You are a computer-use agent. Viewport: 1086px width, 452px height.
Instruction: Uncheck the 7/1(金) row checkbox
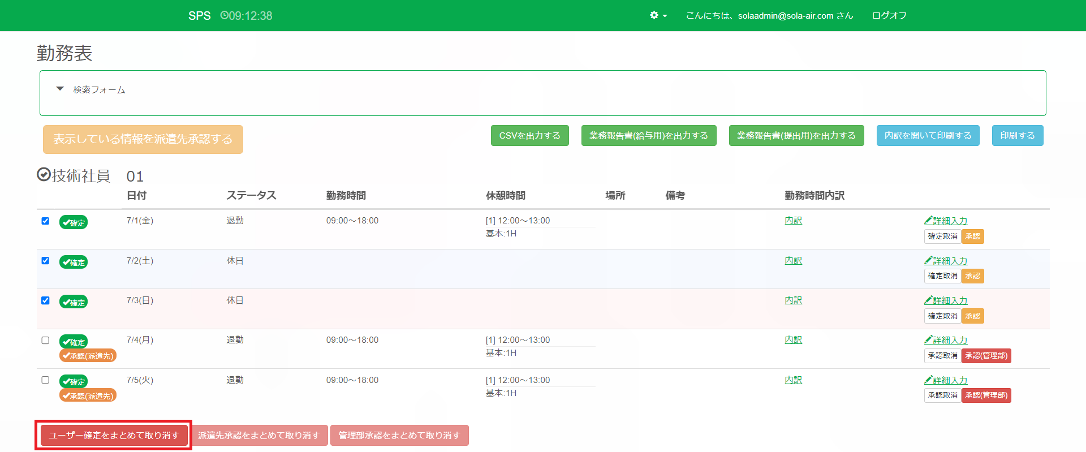point(45,221)
